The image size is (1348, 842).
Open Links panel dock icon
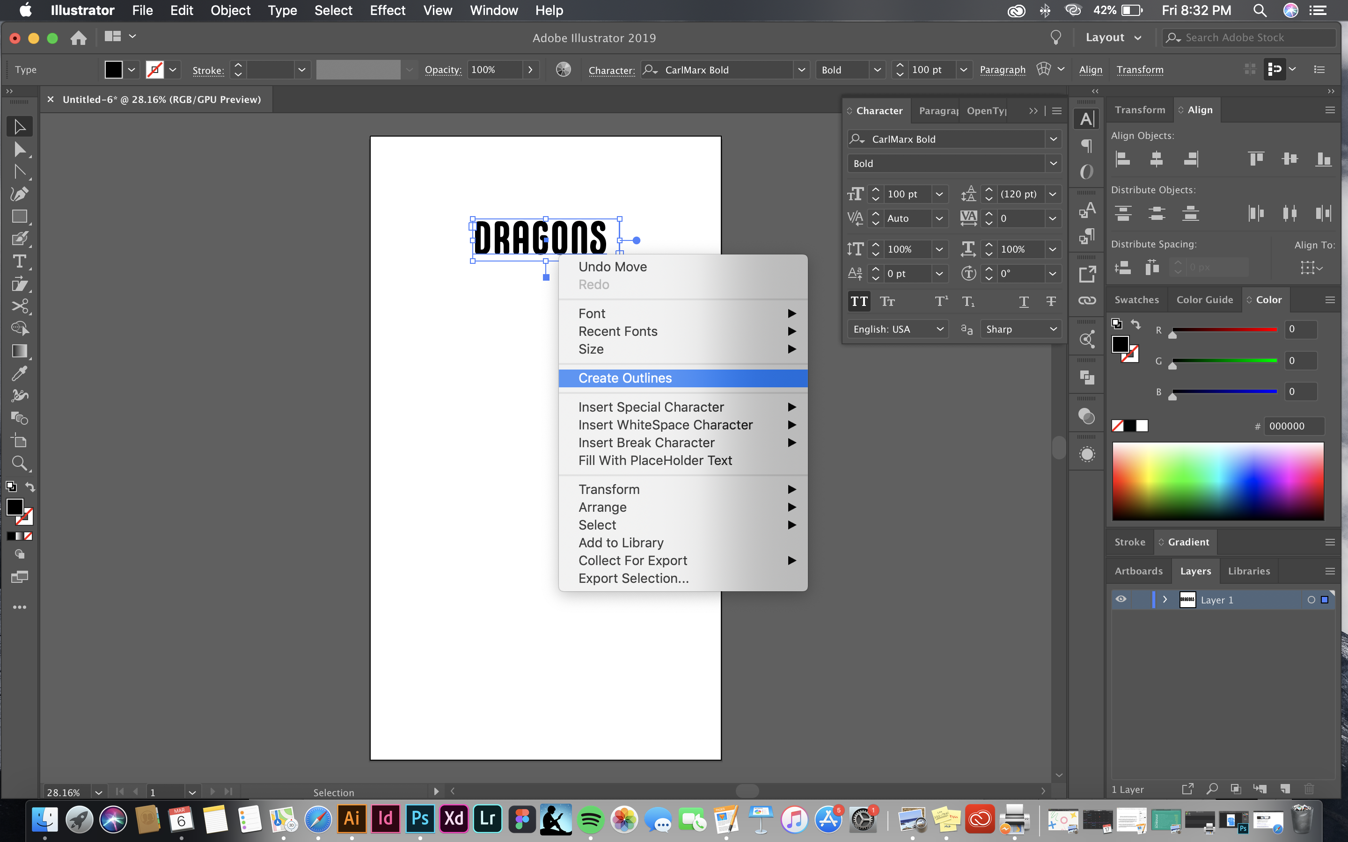pos(1087,301)
